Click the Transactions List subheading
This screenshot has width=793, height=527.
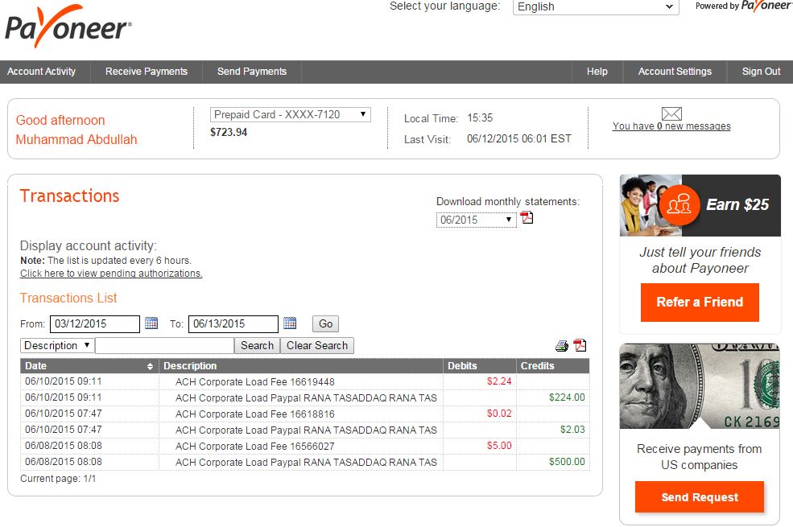click(68, 298)
